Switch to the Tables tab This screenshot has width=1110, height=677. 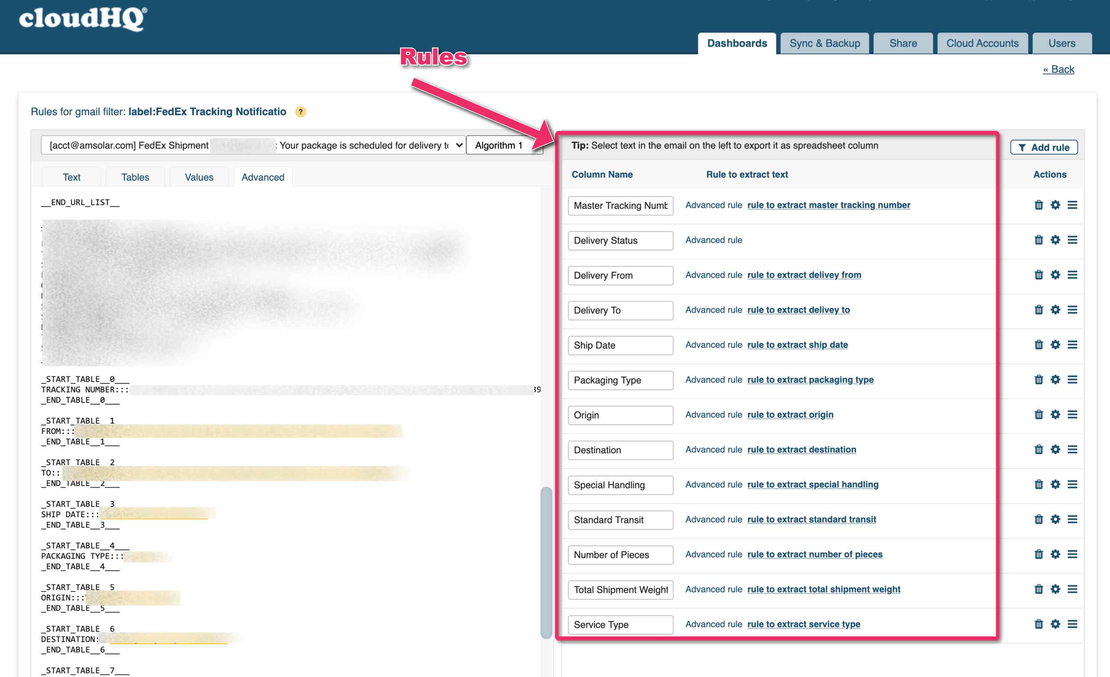(135, 177)
